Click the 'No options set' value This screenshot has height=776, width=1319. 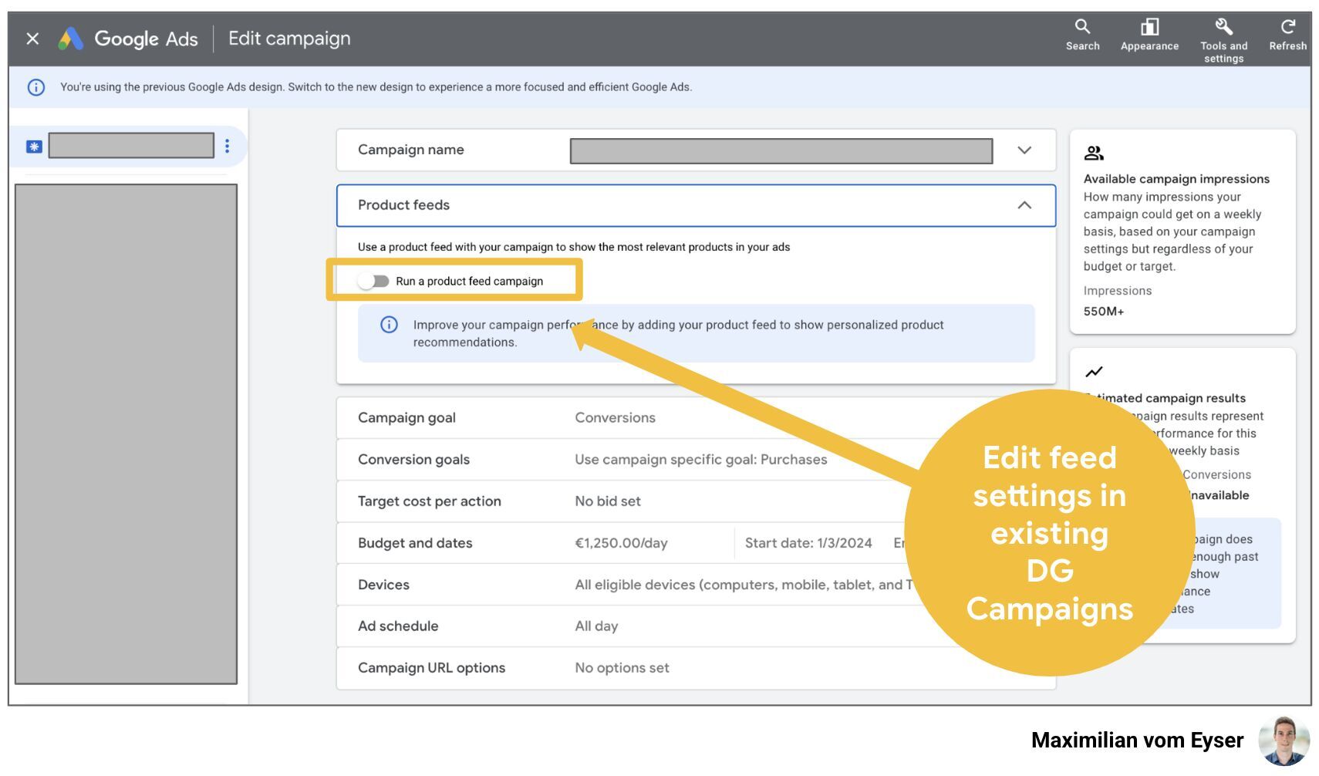click(x=622, y=668)
